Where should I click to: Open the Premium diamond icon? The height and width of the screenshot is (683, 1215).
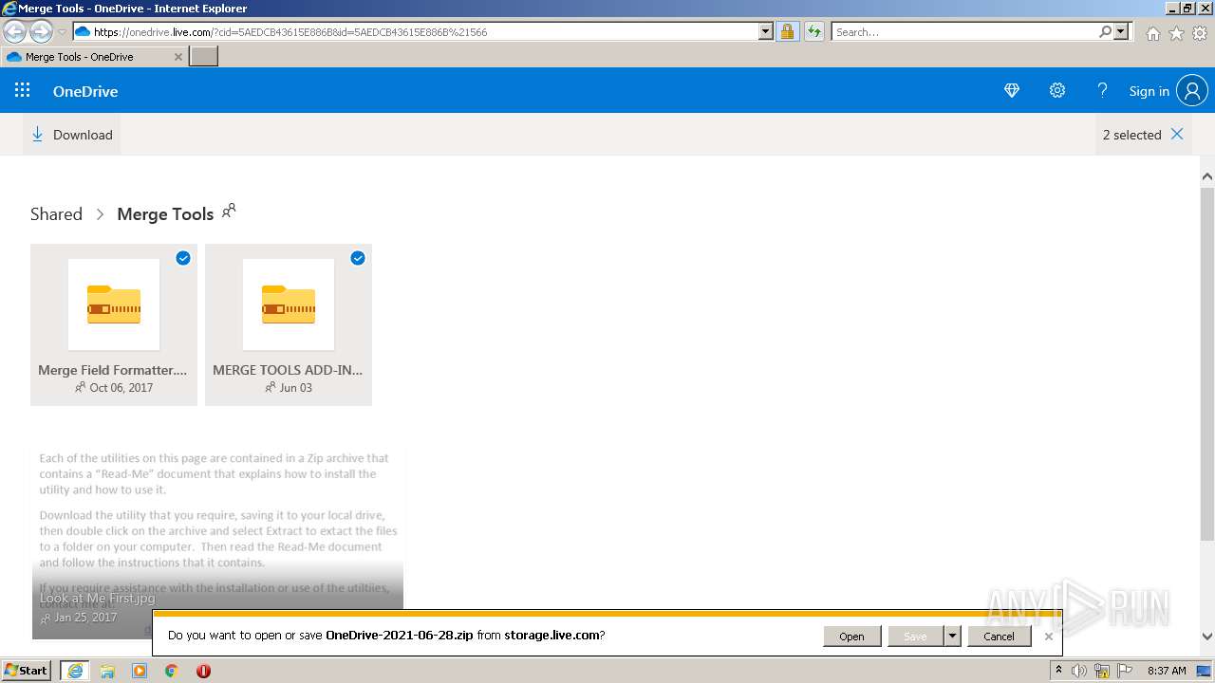[1012, 90]
